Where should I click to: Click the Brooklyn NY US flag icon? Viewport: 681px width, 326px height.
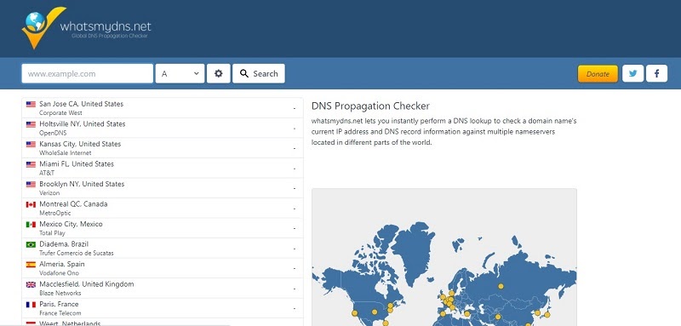tap(31, 184)
